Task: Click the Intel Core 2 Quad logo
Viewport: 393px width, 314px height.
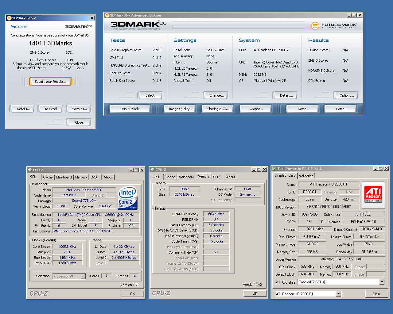Action: 128,198
